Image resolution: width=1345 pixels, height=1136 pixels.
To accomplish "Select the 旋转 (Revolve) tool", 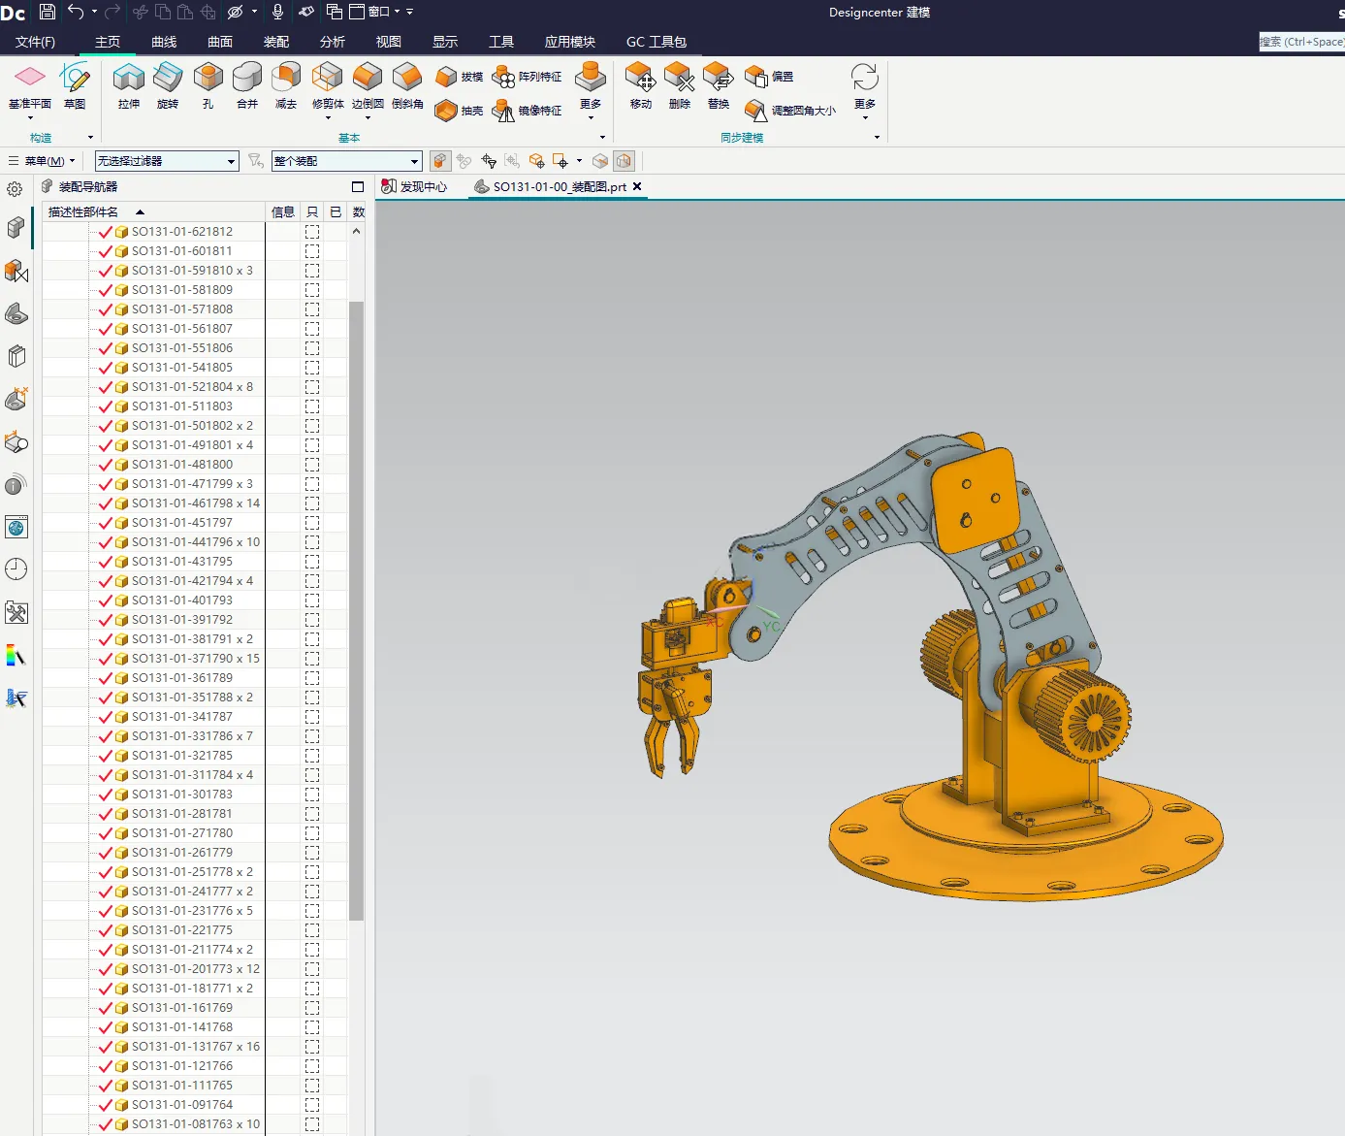I will 168,85.
